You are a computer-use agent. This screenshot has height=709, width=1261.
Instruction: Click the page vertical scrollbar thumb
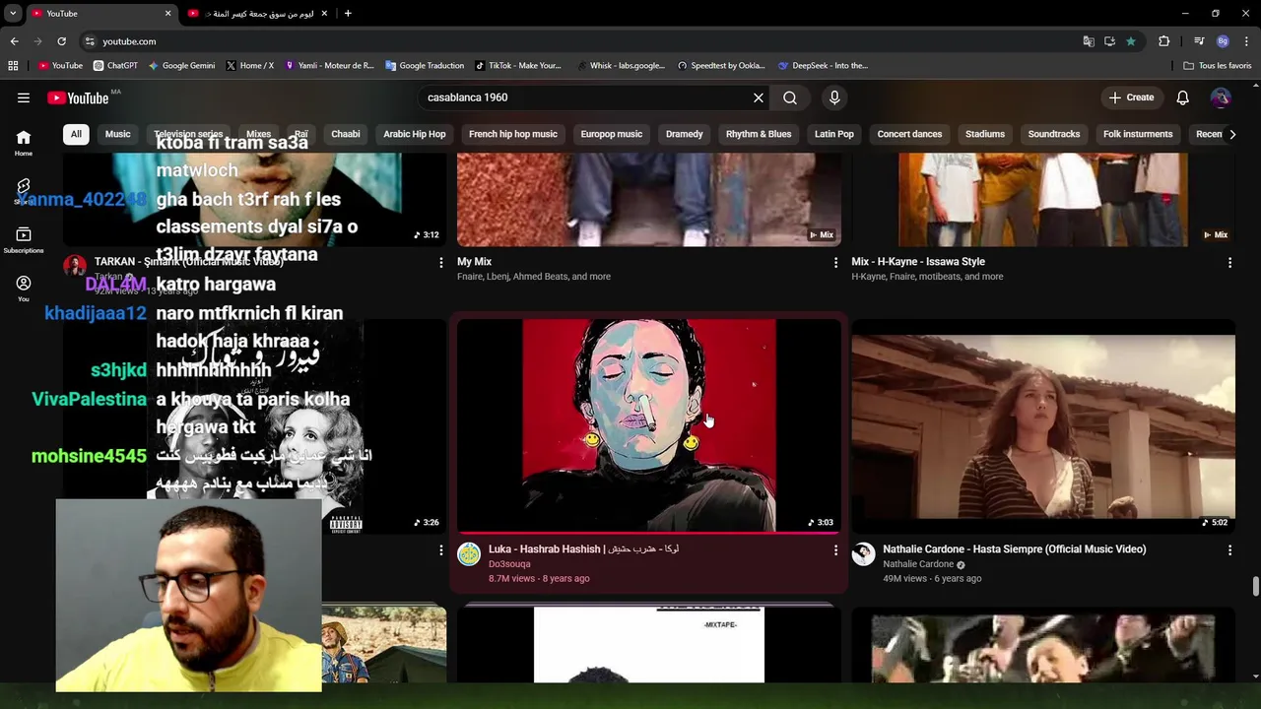click(1255, 587)
